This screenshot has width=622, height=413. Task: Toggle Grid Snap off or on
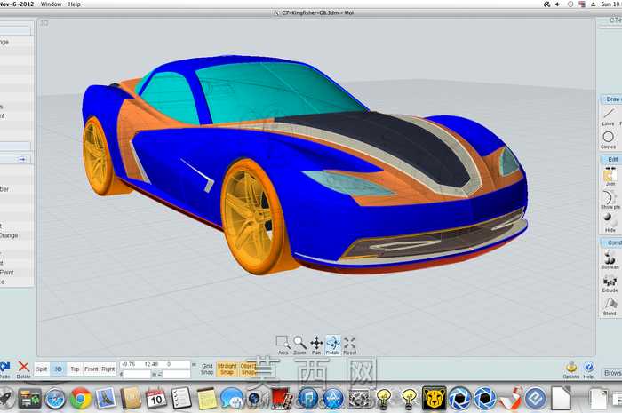click(207, 369)
